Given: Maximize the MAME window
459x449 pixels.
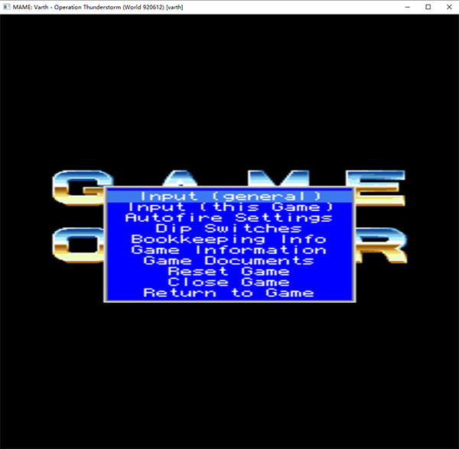Looking at the screenshot, I should [428, 7].
